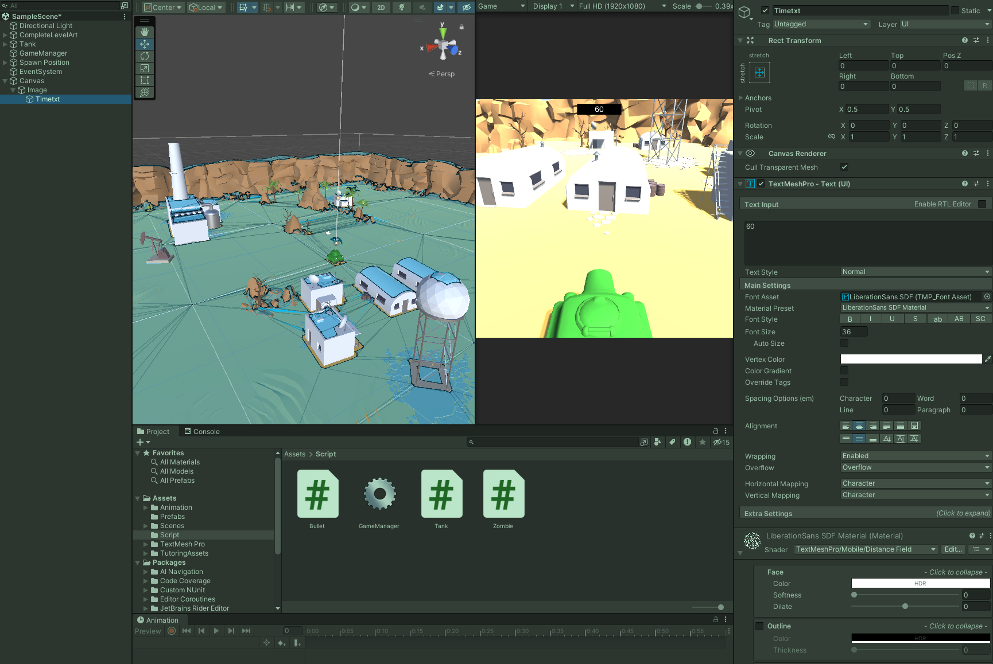Enable the Auto Size checkbox
Viewport: 993px width, 664px height.
(x=844, y=343)
